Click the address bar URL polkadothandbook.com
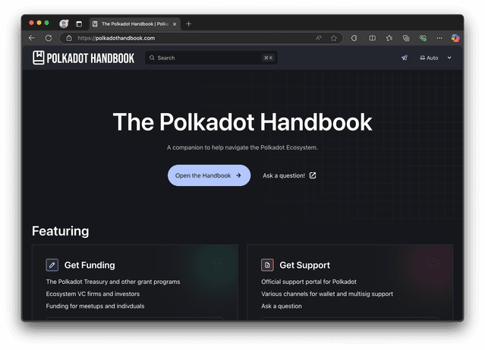 pyautogui.click(x=116, y=38)
